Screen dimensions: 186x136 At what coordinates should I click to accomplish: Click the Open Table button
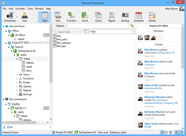click(62, 32)
